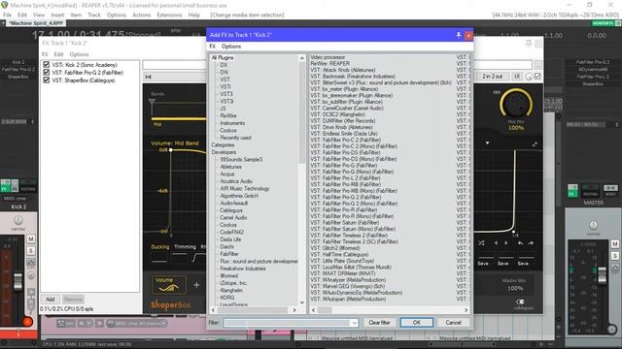This screenshot has width=622, height=349.
Task: Click the ShaperBox randomize shuffle icon
Action: (x=481, y=243)
